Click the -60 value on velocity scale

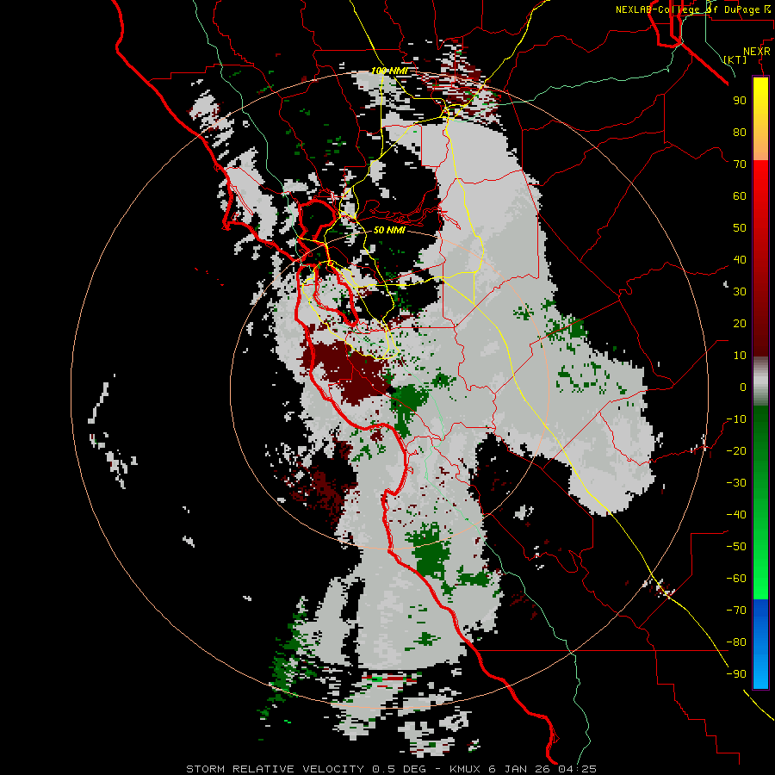736,579
